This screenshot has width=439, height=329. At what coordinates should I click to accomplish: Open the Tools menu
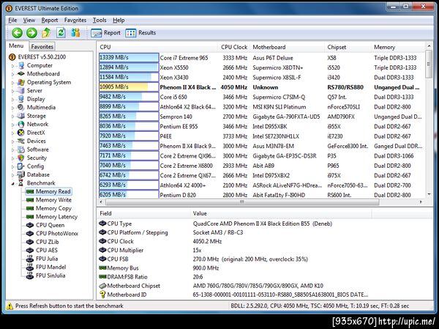point(100,21)
